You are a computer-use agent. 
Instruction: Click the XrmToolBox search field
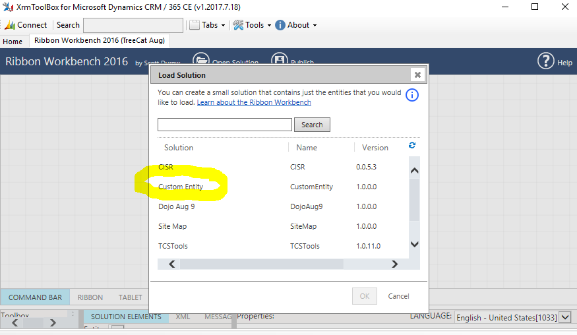coord(133,26)
